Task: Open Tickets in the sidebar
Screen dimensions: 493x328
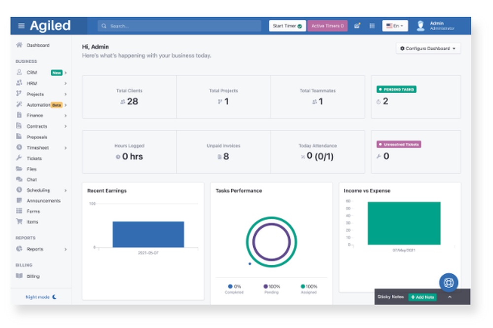Action: [34, 158]
